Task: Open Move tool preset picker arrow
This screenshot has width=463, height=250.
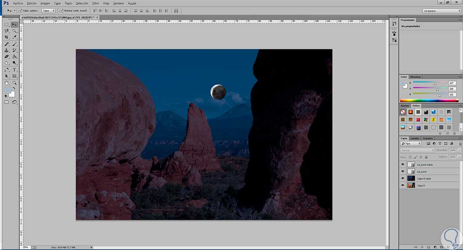Action: pyautogui.click(x=14, y=11)
